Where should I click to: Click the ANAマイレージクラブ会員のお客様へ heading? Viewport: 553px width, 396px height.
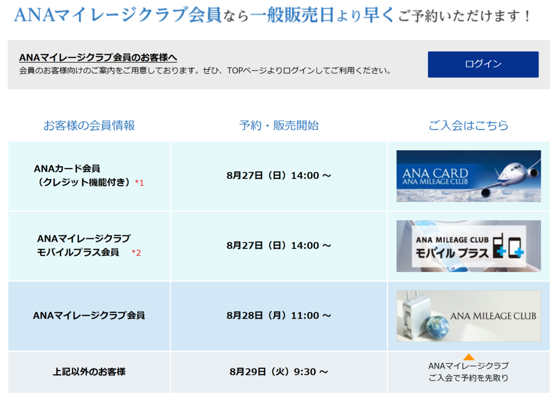tap(98, 57)
